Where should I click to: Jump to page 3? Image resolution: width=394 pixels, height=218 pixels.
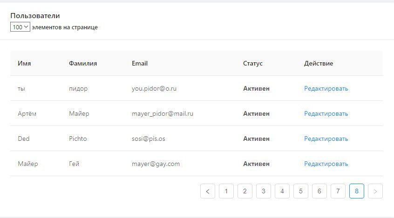pyautogui.click(x=264, y=191)
